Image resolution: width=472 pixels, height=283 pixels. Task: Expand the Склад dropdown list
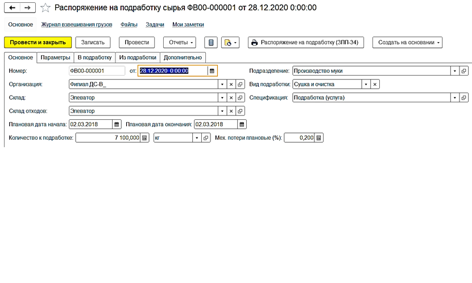pyautogui.click(x=222, y=97)
